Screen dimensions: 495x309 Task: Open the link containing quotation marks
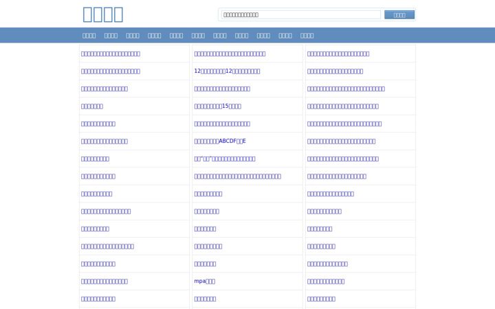coord(225,159)
